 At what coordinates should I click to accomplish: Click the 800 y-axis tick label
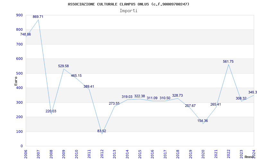[x=19, y=30]
